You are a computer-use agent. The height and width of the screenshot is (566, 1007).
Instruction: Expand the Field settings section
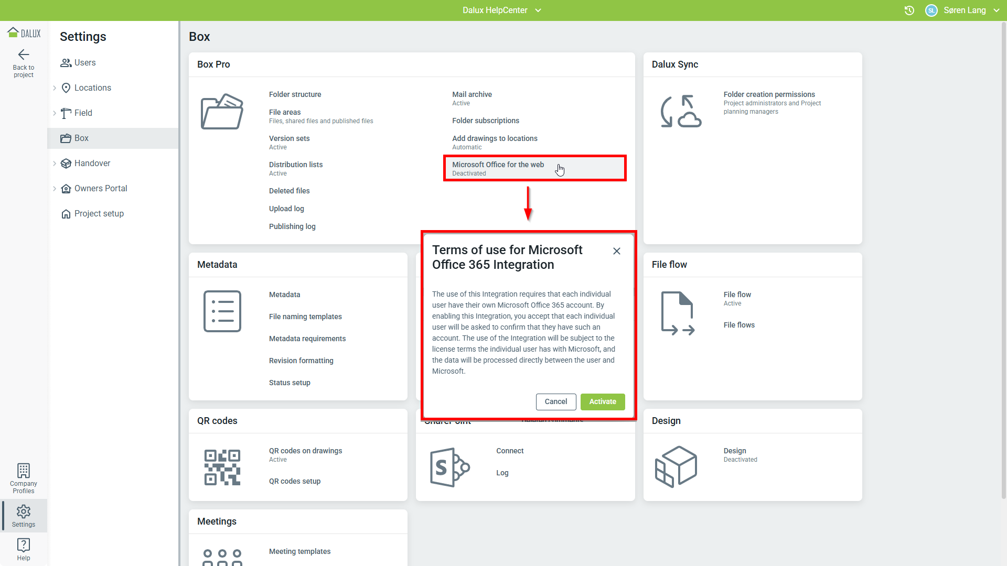(x=55, y=113)
